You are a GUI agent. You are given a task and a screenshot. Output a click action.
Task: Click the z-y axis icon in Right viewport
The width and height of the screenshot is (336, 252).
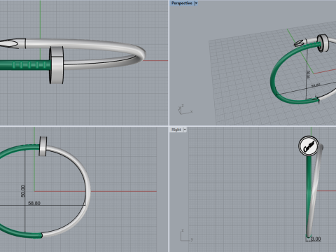point(186,235)
